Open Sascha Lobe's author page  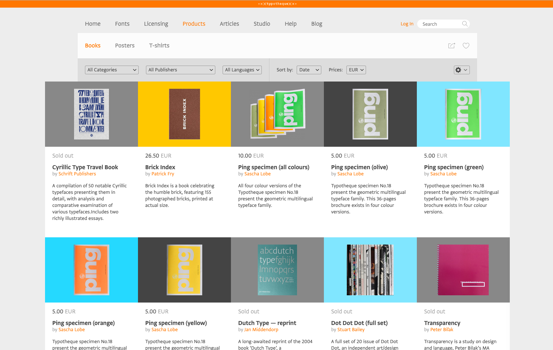257,174
